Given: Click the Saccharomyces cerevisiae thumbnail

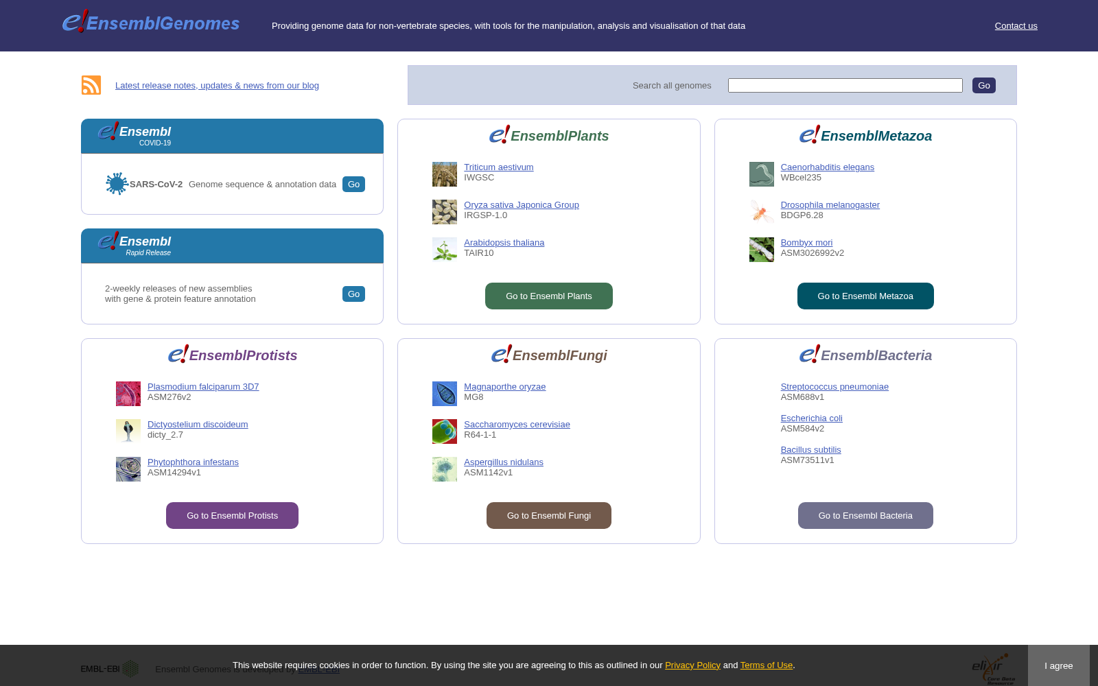Looking at the screenshot, I should (x=445, y=431).
